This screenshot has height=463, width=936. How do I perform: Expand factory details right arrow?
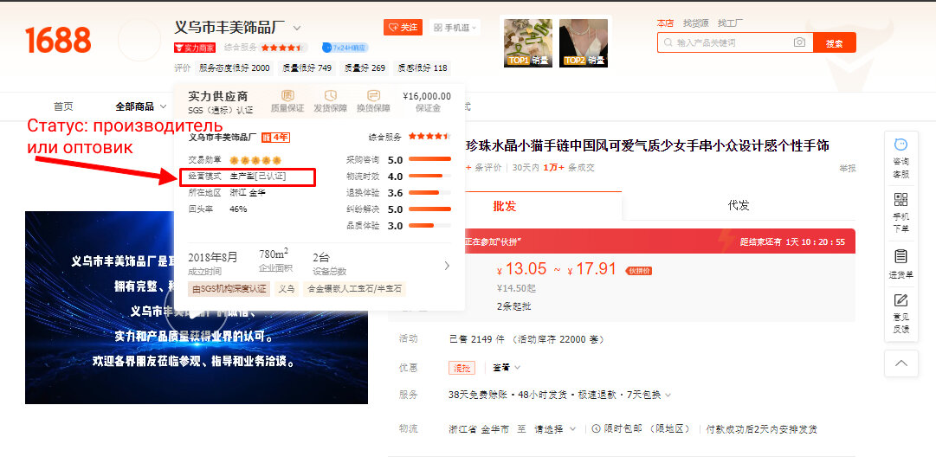click(447, 266)
